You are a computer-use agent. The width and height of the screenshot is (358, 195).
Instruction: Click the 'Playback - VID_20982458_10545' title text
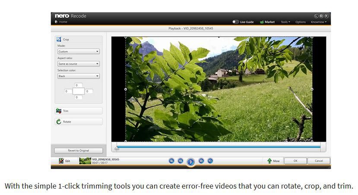(x=190, y=28)
